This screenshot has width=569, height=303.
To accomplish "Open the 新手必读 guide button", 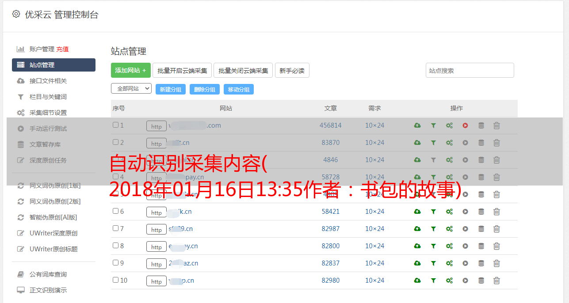I will click(292, 70).
